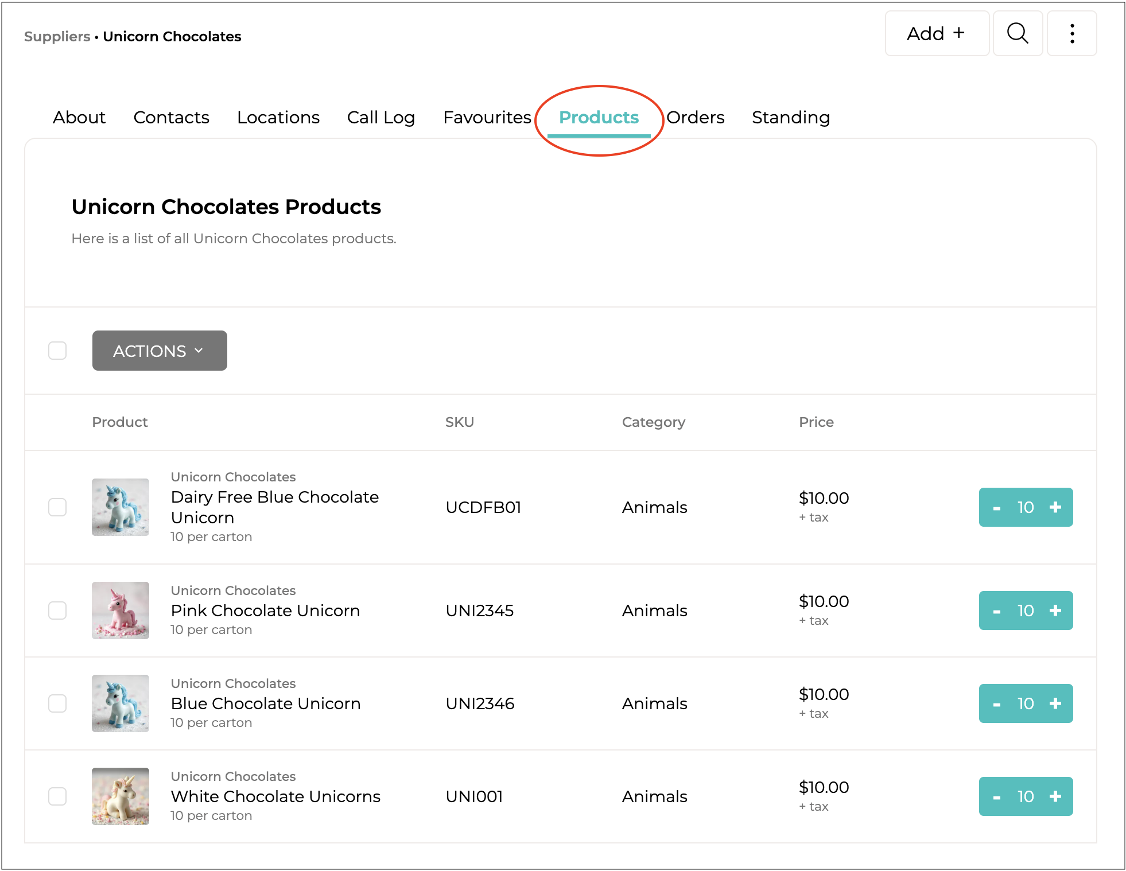Increase Dairy Free Blue Chocolate Unicorn quantity

pos(1055,507)
